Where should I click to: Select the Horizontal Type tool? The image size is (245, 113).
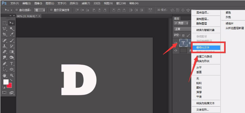pos(12,63)
